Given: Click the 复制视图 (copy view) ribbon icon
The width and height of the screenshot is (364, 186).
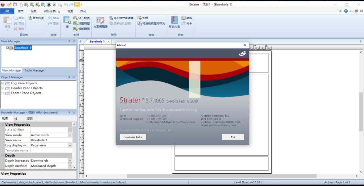Looking at the screenshot, I should pos(36,18).
